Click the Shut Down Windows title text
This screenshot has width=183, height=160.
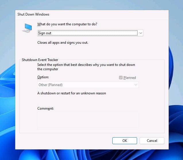point(33,14)
